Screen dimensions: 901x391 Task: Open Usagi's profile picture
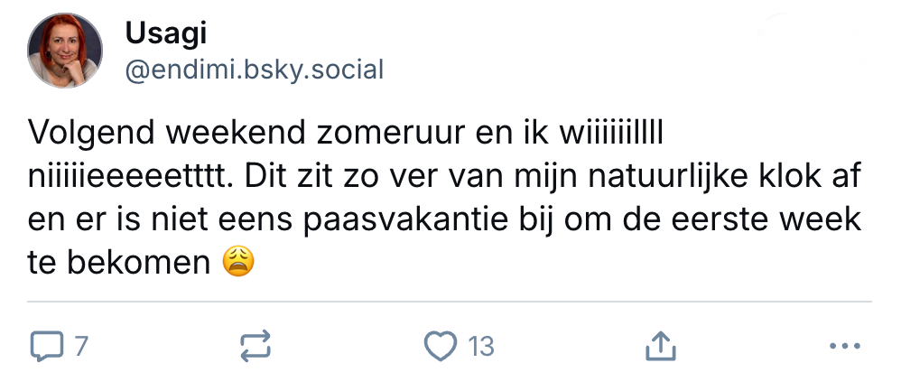[63, 51]
